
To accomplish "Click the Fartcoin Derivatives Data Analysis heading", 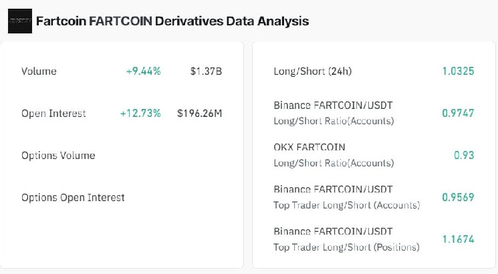I will pos(172,21).
